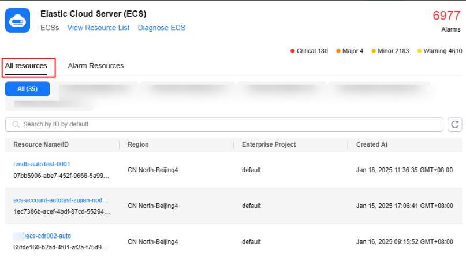This screenshot has width=466, height=257.
Task: Click the yellow Warning alarm dot
Action: 420,51
